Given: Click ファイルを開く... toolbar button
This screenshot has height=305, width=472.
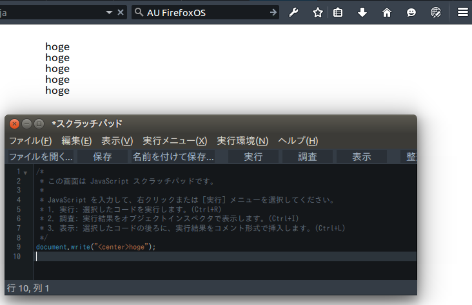Looking at the screenshot, I should point(41,156).
